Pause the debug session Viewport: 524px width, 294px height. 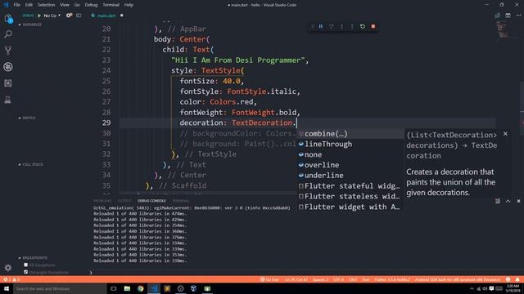pos(321,26)
